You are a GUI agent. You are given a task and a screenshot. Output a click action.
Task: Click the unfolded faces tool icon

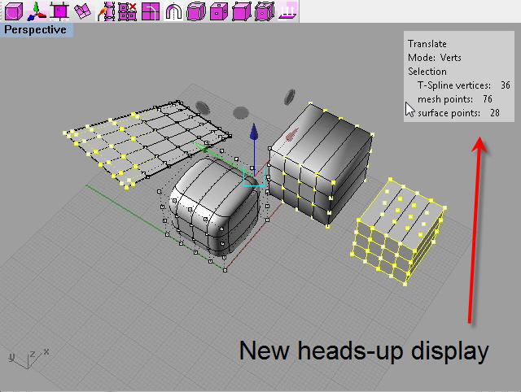(x=82, y=11)
